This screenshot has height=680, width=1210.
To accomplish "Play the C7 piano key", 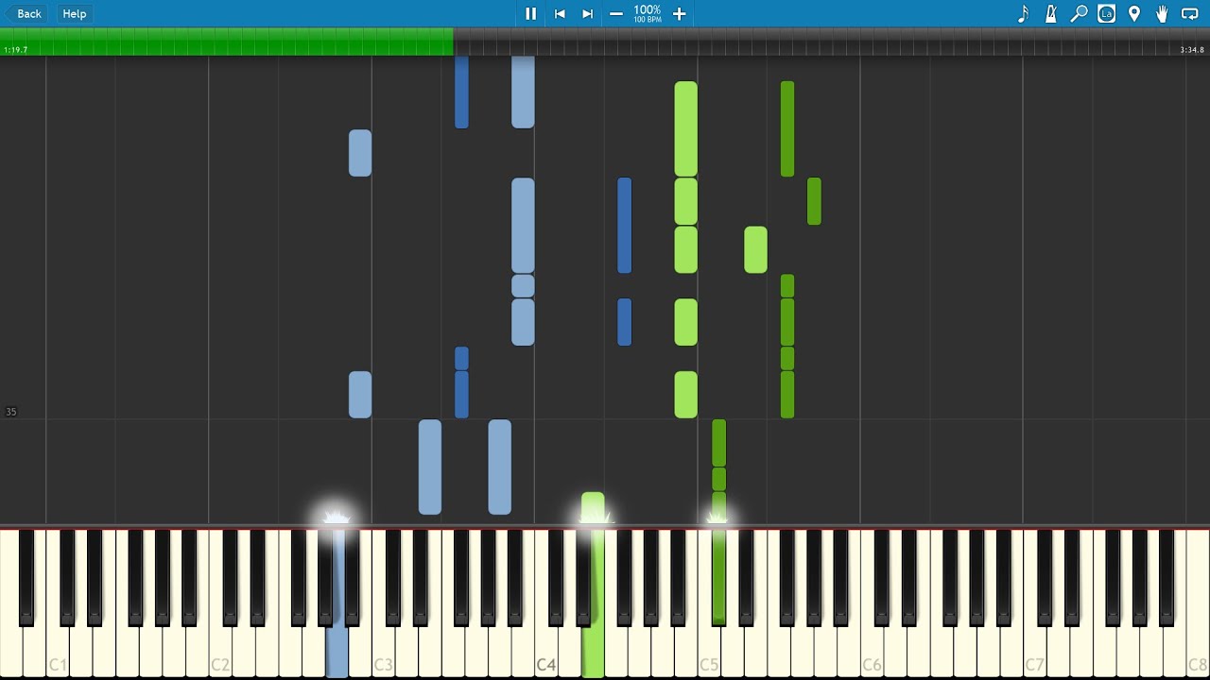I will click(1035, 652).
